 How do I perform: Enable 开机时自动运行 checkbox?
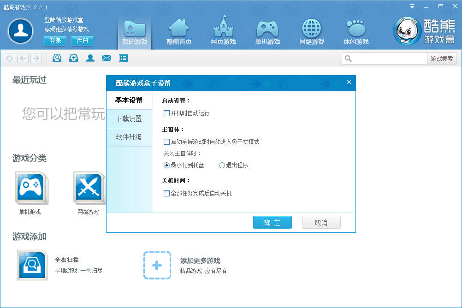pyautogui.click(x=166, y=113)
